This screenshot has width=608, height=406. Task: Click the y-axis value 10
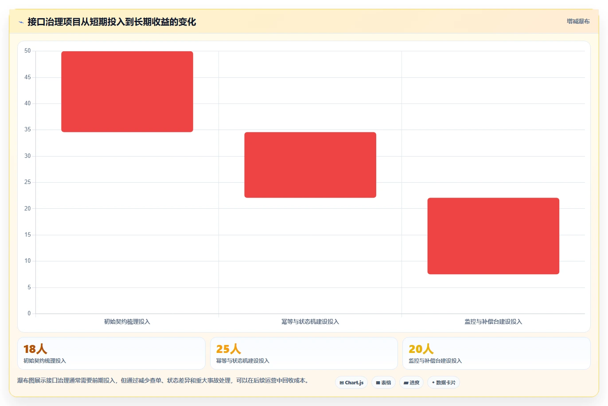(x=27, y=261)
